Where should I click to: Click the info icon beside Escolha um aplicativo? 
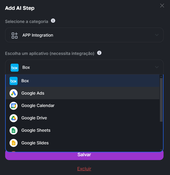pos(99,53)
